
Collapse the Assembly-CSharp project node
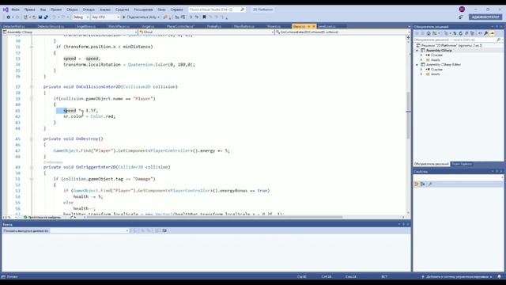pos(417,51)
